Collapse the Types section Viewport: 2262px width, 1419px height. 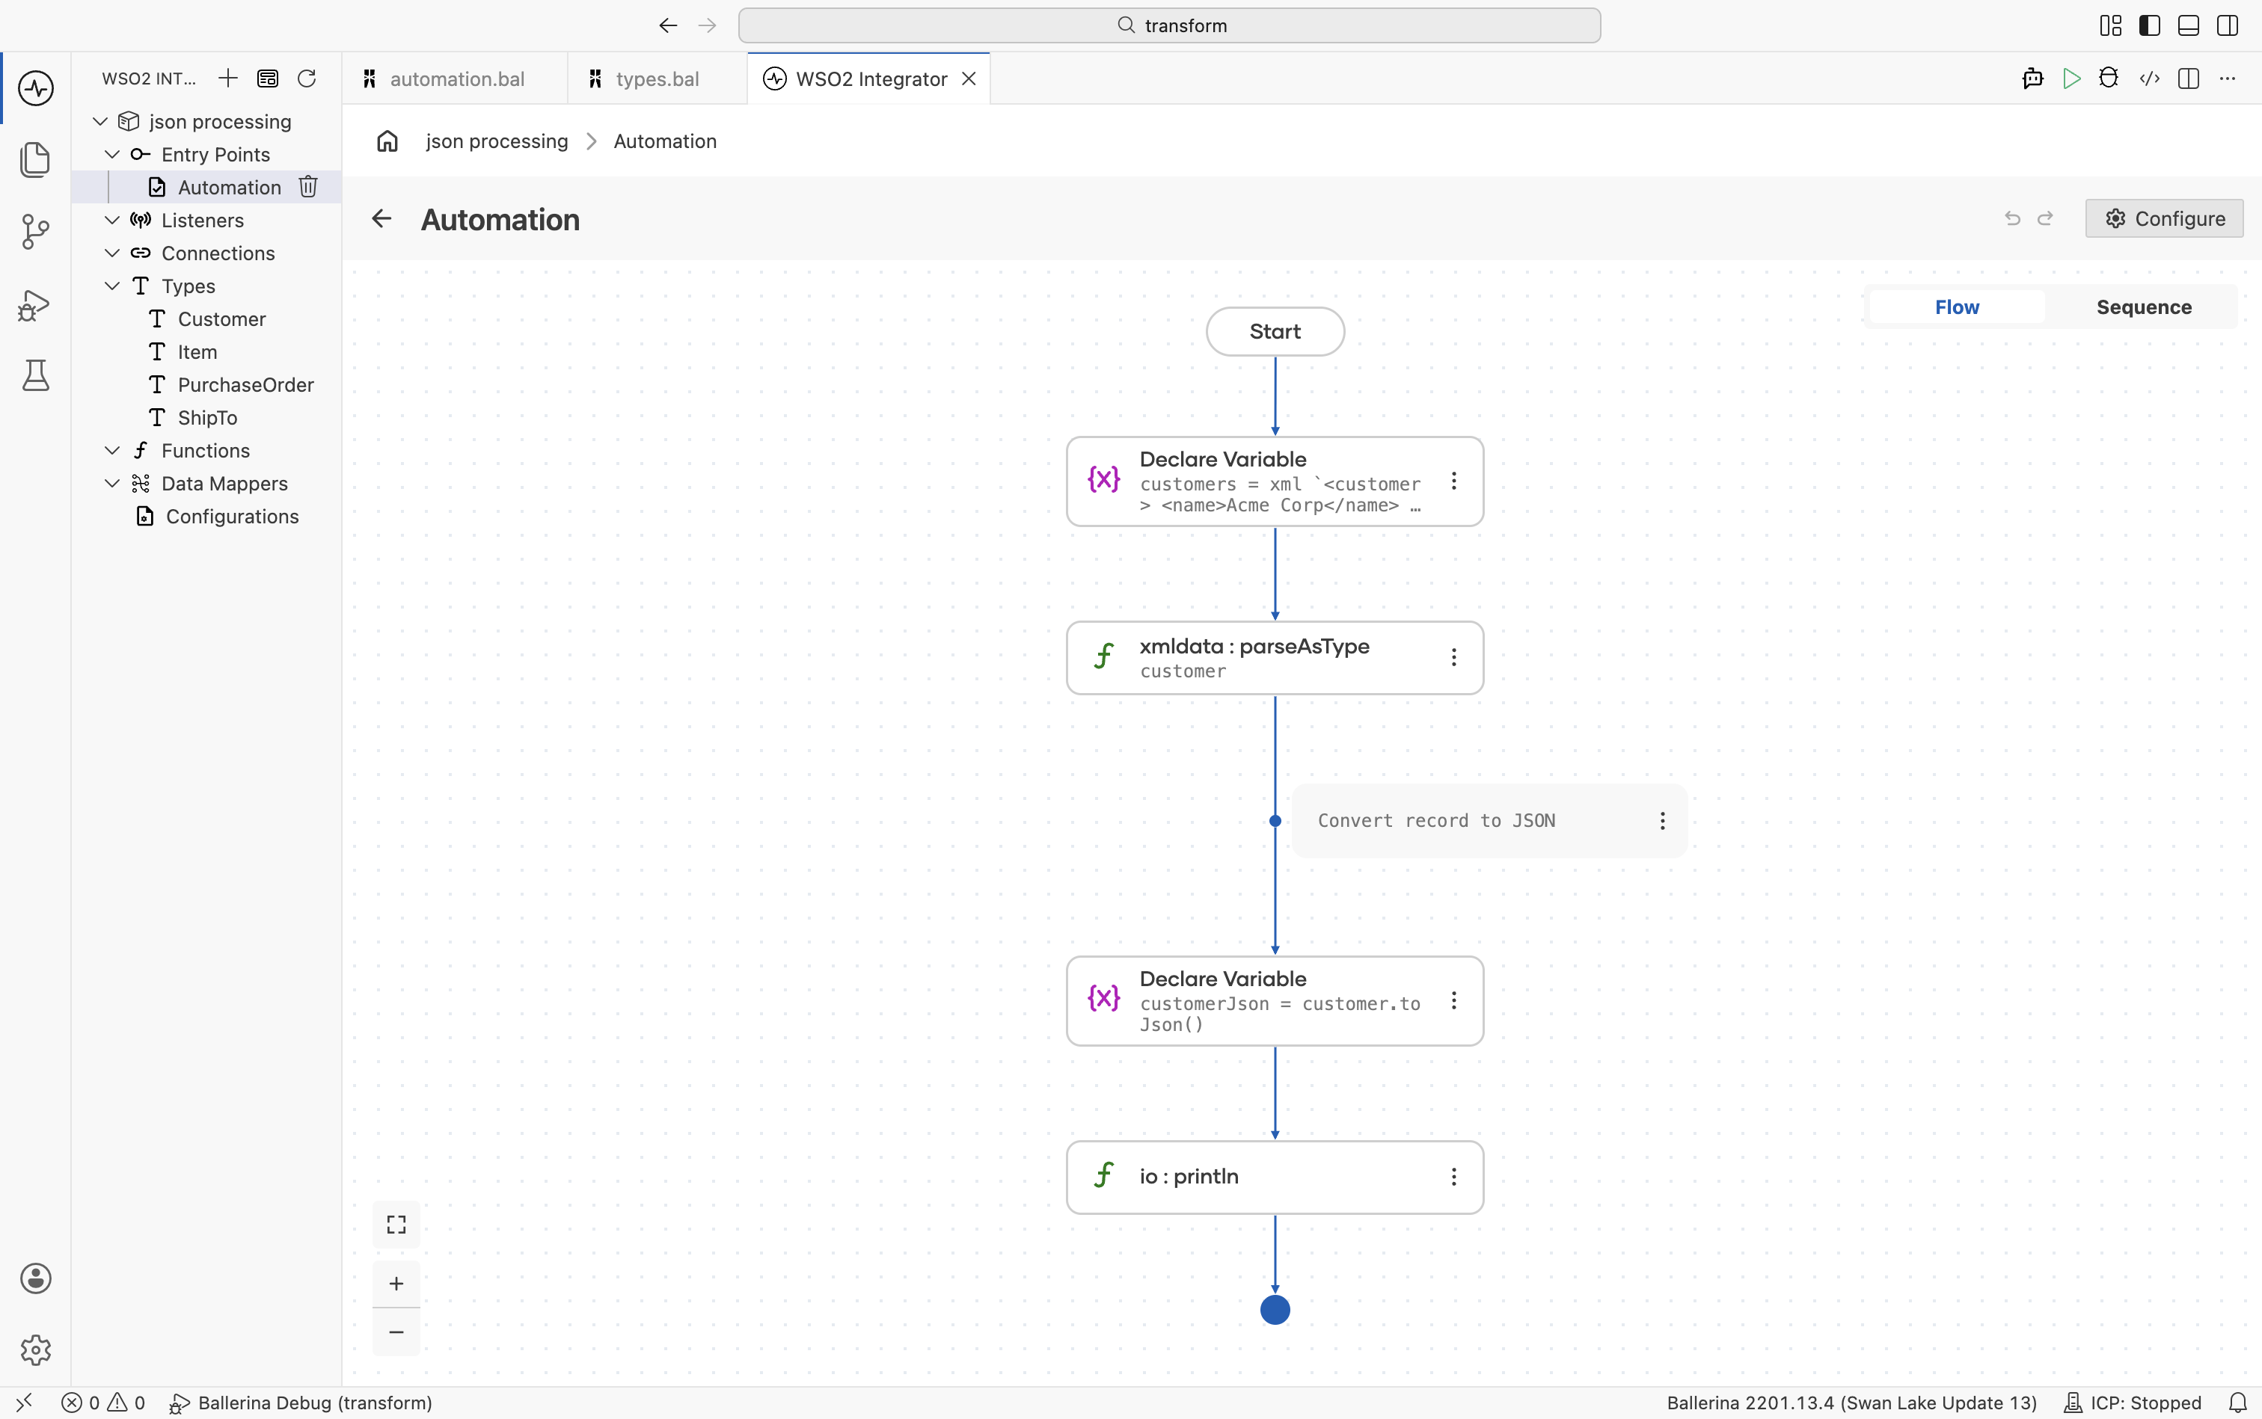point(111,286)
